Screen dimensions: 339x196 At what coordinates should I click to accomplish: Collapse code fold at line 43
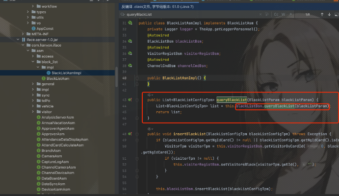(x=137, y=100)
